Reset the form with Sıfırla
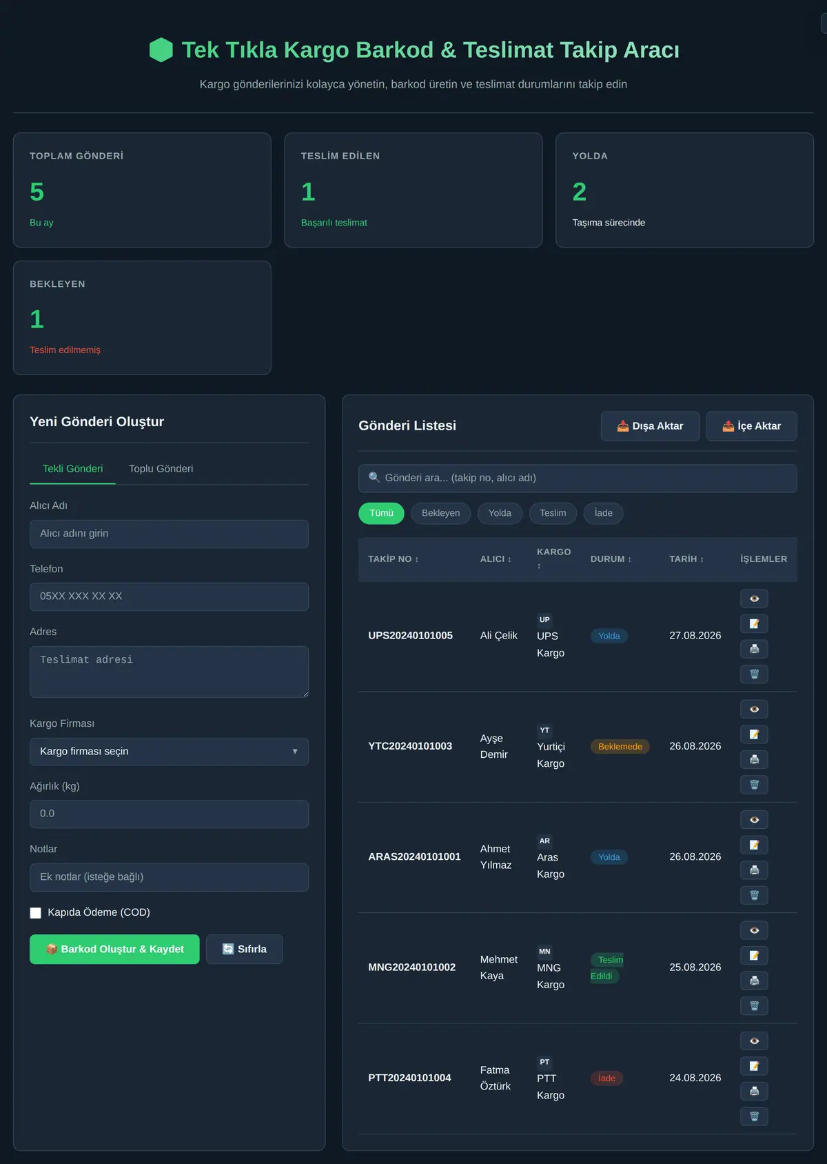The height and width of the screenshot is (1164, 827). [x=244, y=950]
